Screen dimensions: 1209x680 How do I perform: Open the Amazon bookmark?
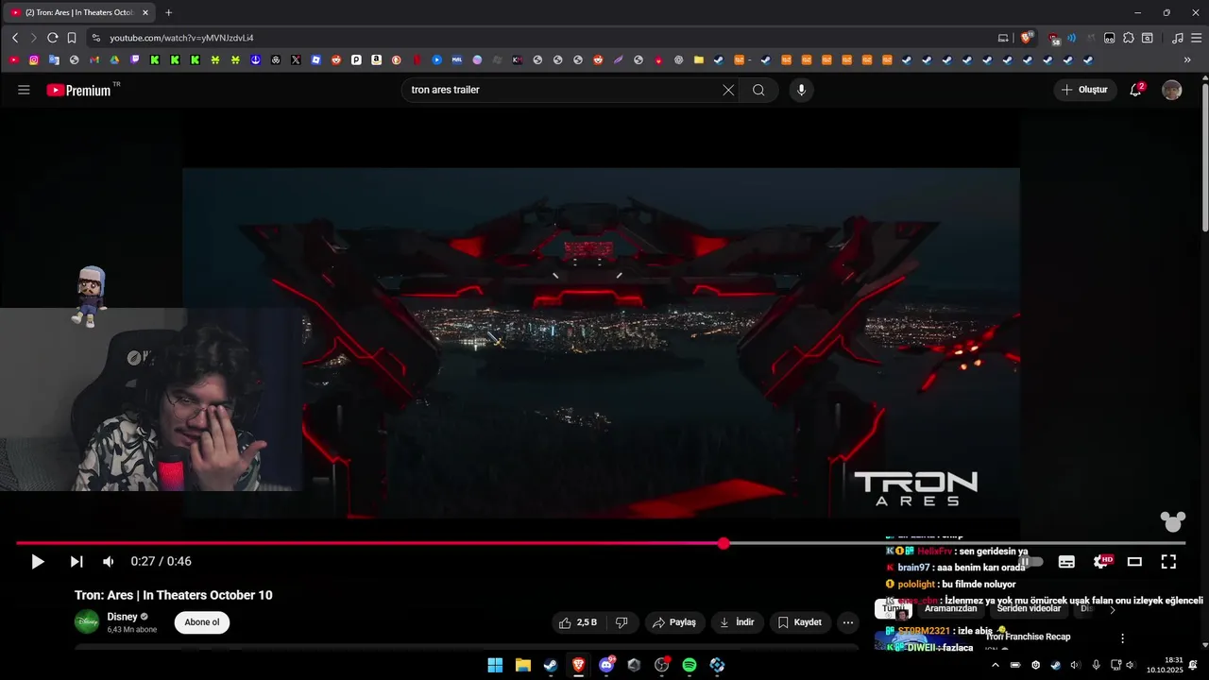[x=376, y=59]
